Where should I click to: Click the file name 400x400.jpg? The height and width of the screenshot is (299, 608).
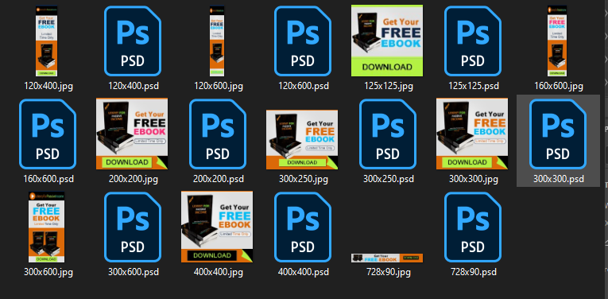click(x=219, y=272)
